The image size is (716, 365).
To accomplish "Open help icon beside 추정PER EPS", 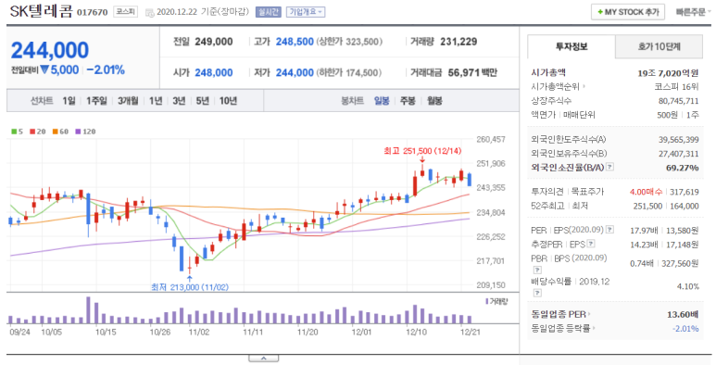I will [x=591, y=244].
